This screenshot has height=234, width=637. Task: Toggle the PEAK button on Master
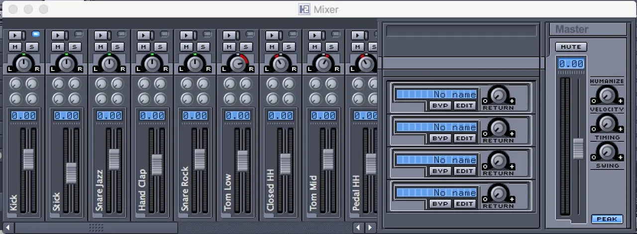click(607, 219)
